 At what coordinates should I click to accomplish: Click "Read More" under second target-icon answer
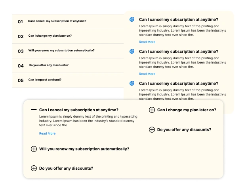point(147,74)
